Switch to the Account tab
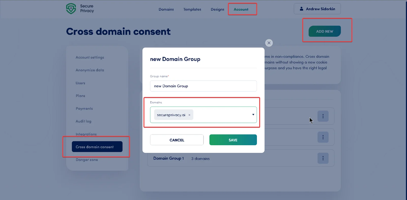 (241, 9)
